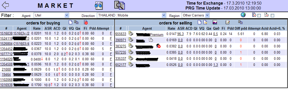
Task: Go back using the left arrow icon
Action: 5,5
